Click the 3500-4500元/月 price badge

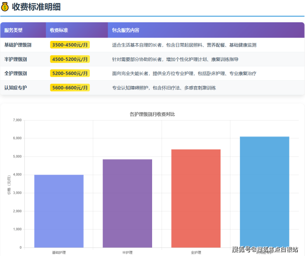pyautogui.click(x=70, y=45)
